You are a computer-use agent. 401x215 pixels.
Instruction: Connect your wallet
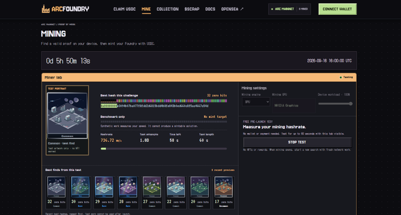337,9
